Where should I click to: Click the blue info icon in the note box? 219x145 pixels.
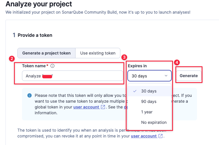pyautogui.click(x=30, y=95)
